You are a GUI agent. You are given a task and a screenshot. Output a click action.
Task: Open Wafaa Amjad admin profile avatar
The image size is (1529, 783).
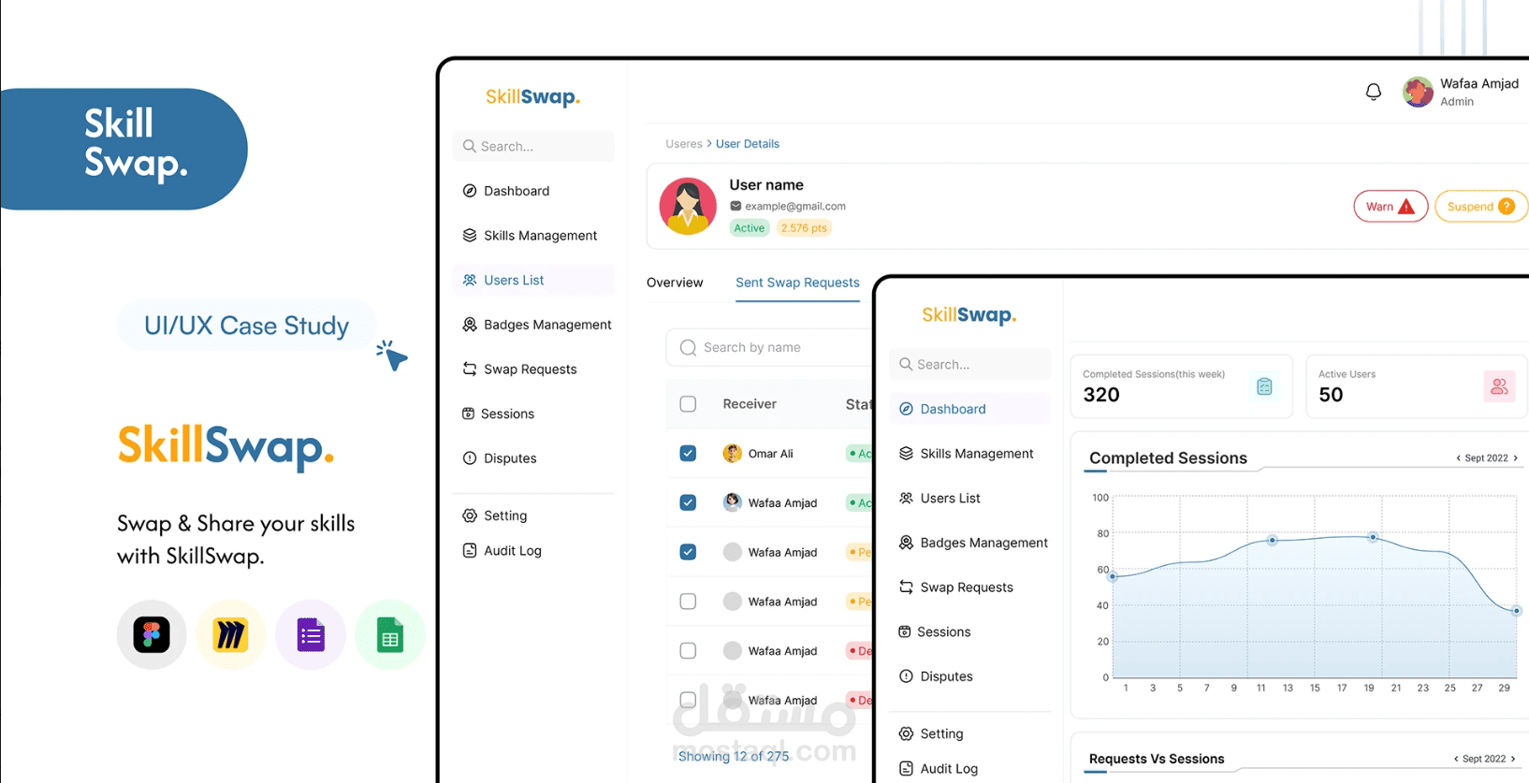pos(1418,92)
